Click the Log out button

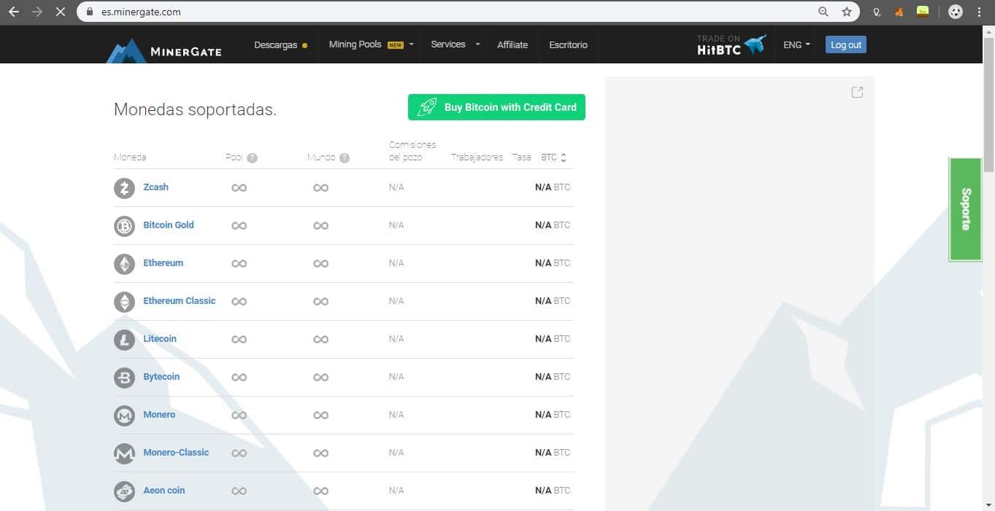pyautogui.click(x=846, y=44)
